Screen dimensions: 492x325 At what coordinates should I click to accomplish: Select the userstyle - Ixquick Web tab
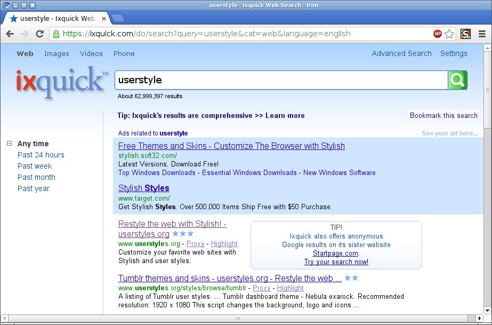pos(57,19)
